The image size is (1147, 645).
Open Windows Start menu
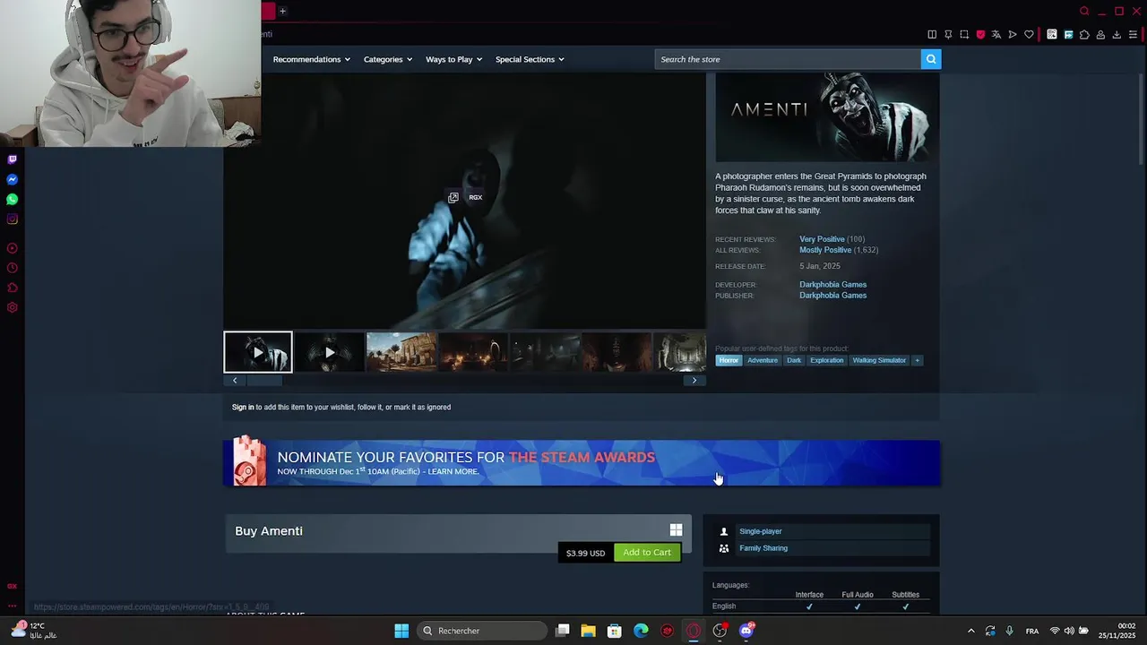point(401,631)
